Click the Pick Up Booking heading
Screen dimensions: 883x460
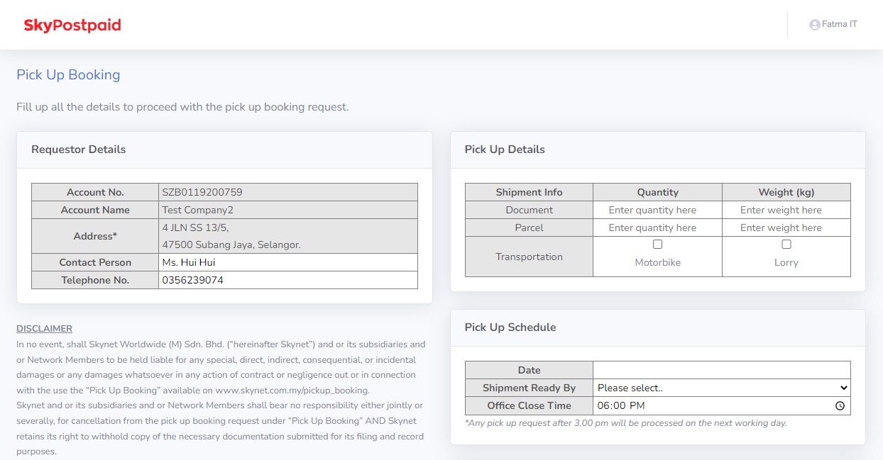point(68,75)
